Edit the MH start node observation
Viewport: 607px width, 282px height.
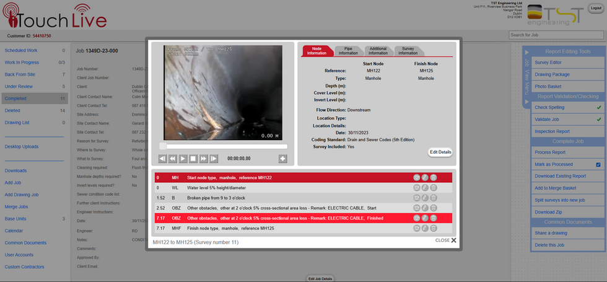pyautogui.click(x=425, y=177)
